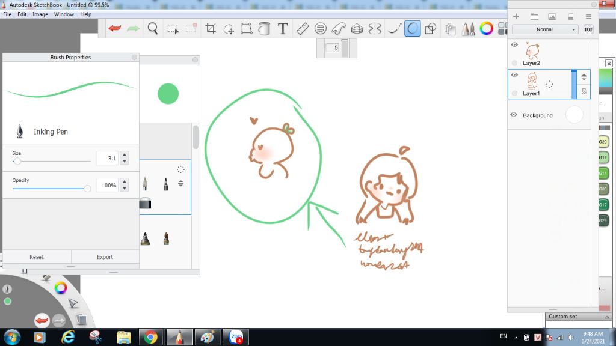Viewport: 616px width, 346px height.
Task: Select the Text tool
Action: coord(283,29)
